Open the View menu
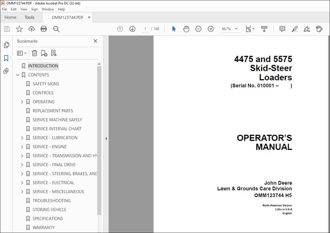 [24, 9]
